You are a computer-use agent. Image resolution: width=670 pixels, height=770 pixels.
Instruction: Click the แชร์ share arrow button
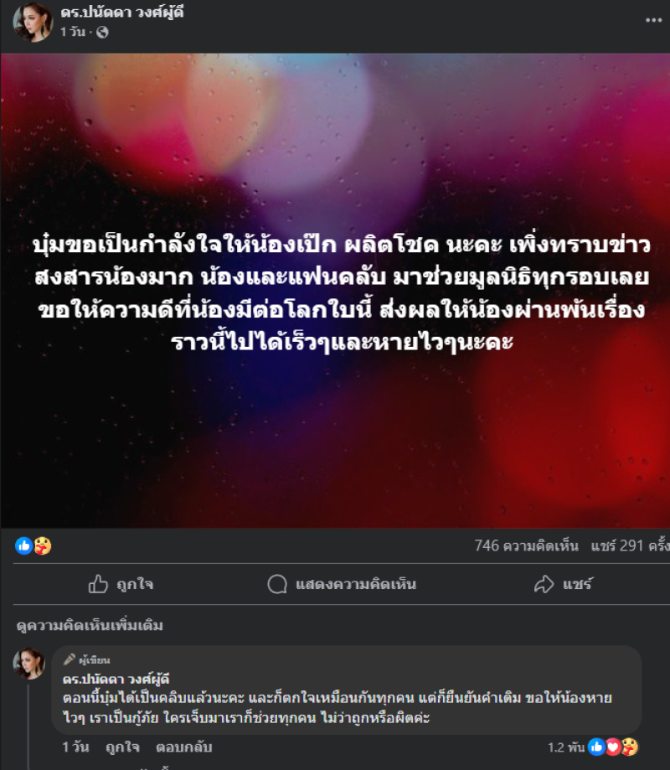563,584
